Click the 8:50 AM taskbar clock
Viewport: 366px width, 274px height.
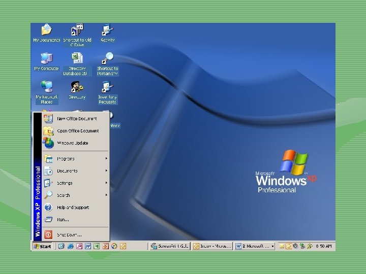click(x=323, y=246)
